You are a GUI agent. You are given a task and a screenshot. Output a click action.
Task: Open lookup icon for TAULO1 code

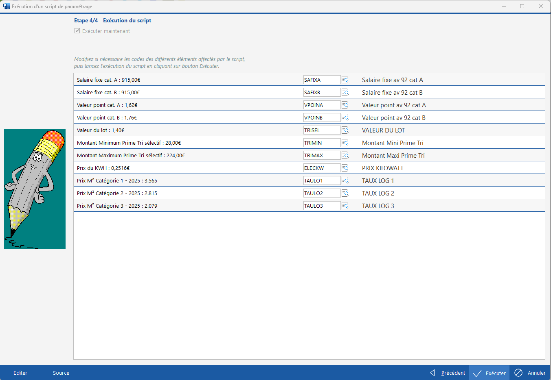345,181
